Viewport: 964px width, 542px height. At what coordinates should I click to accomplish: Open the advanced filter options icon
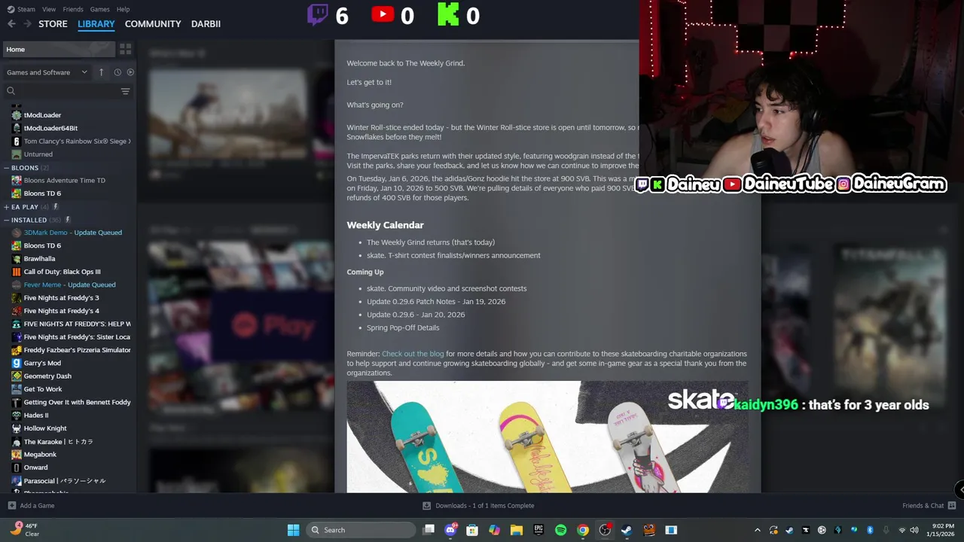125,91
